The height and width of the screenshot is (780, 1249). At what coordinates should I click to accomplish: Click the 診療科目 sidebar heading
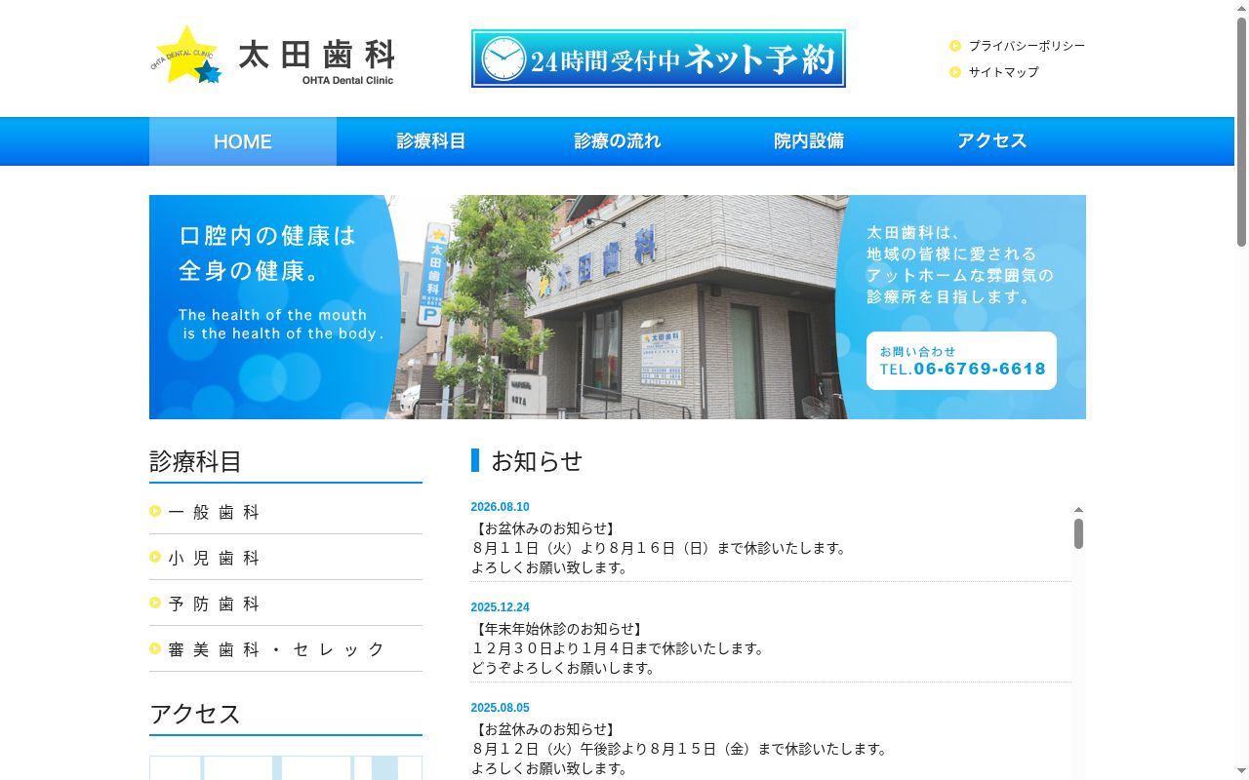point(195,461)
